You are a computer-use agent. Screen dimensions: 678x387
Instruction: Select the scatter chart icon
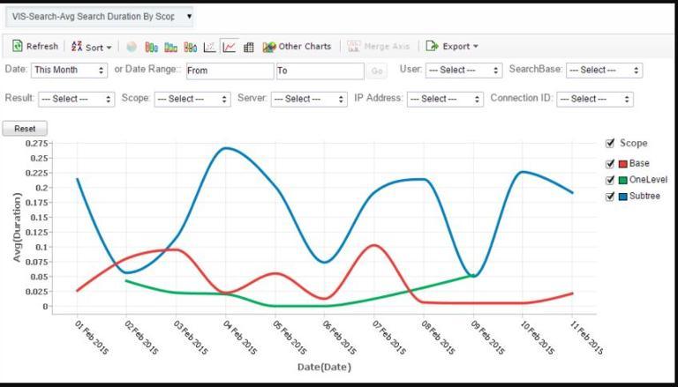coord(209,47)
